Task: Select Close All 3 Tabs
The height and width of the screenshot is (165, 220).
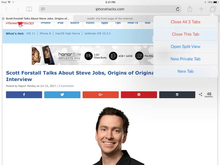Action: coord(185,22)
